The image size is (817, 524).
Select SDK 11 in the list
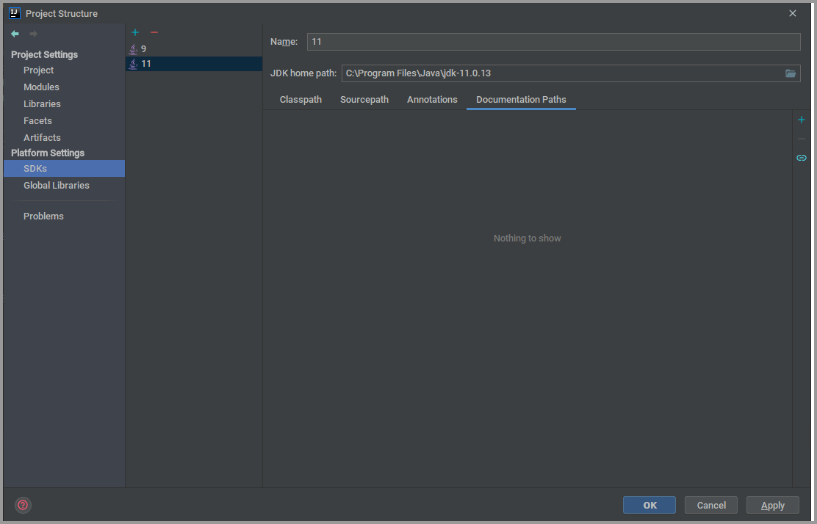(x=145, y=64)
